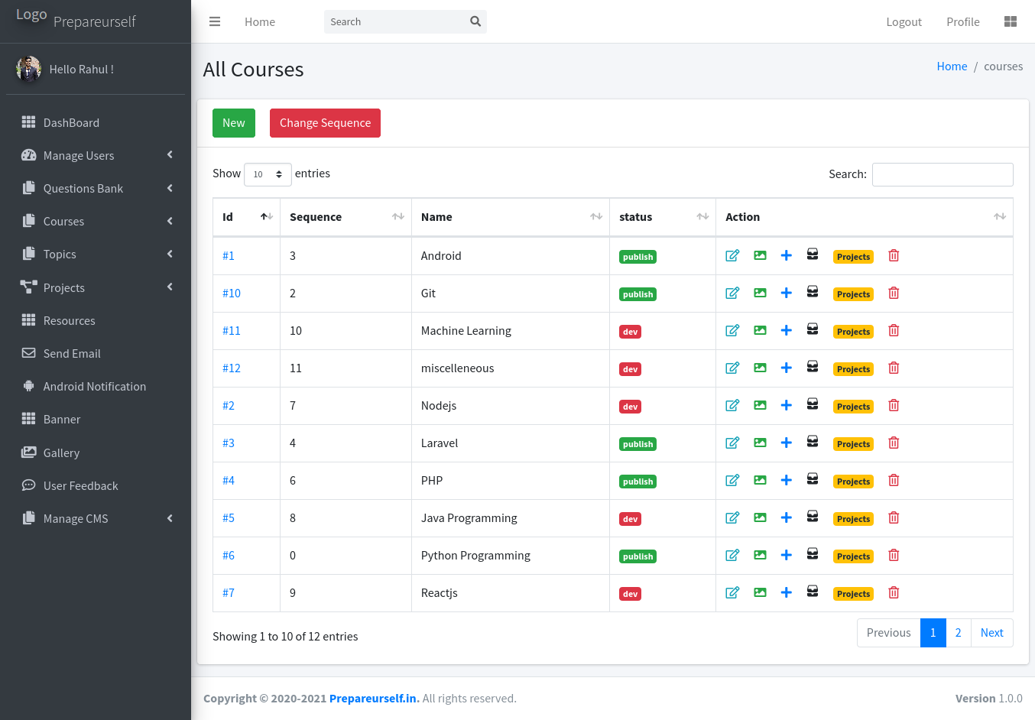Delete the Reactjs course with trash icon
This screenshot has height=720, width=1035.
click(893, 592)
